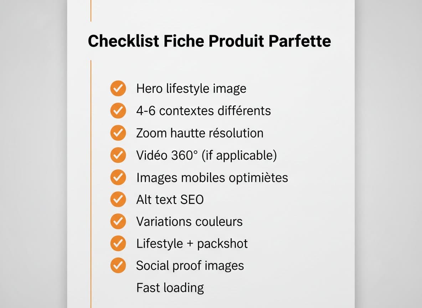Viewport: 422px width, 308px height.
Task: Click the Checklist Fiche Produit Parfette heading
Action: [x=209, y=41]
